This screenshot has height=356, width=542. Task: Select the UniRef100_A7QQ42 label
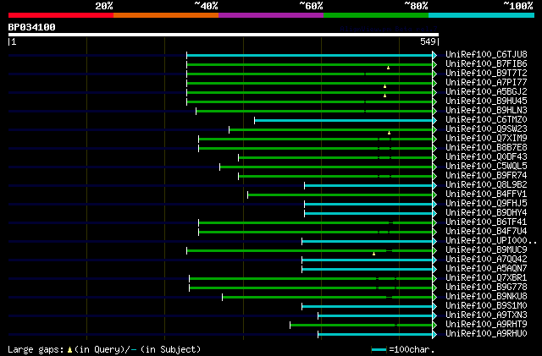click(x=486, y=260)
